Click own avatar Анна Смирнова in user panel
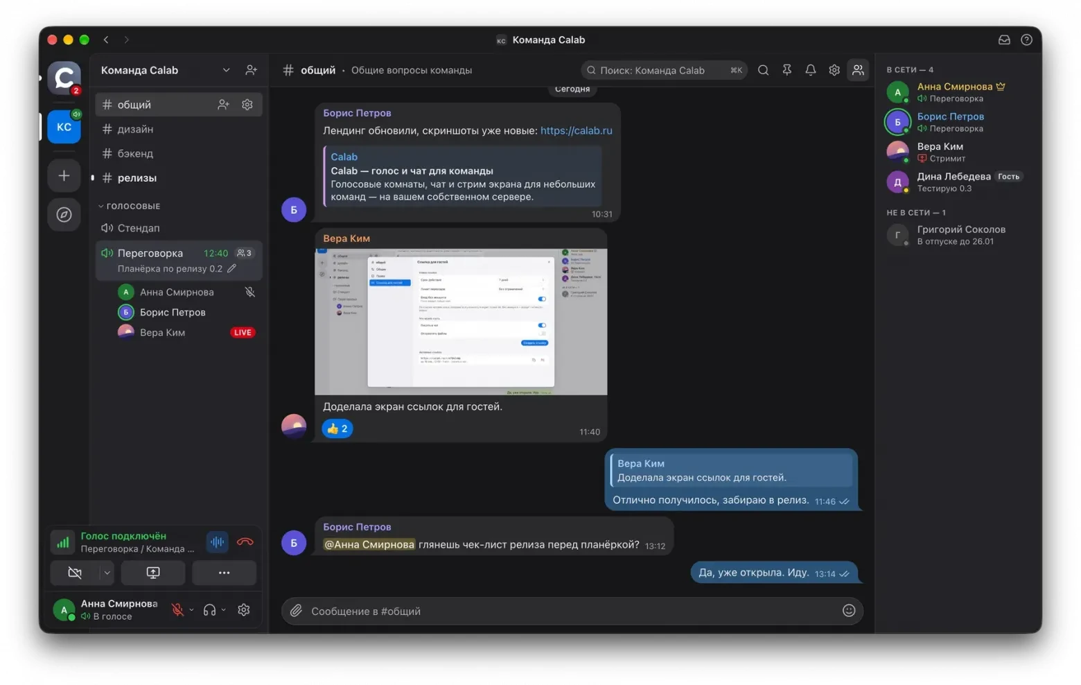 click(x=64, y=610)
